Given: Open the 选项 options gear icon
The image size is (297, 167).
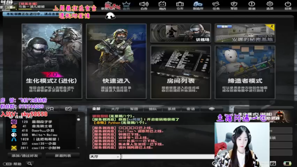Looking at the screenshot, I should (x=270, y=6).
